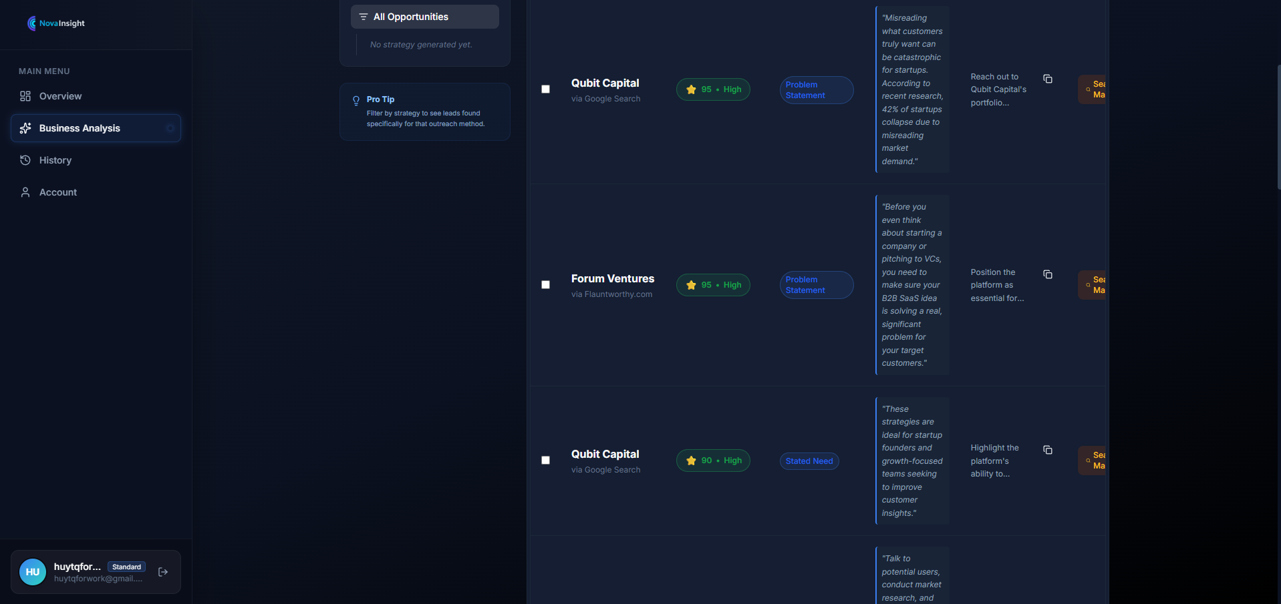Click the Standard plan badge
Viewport: 1281px width, 604px height.
126,566
